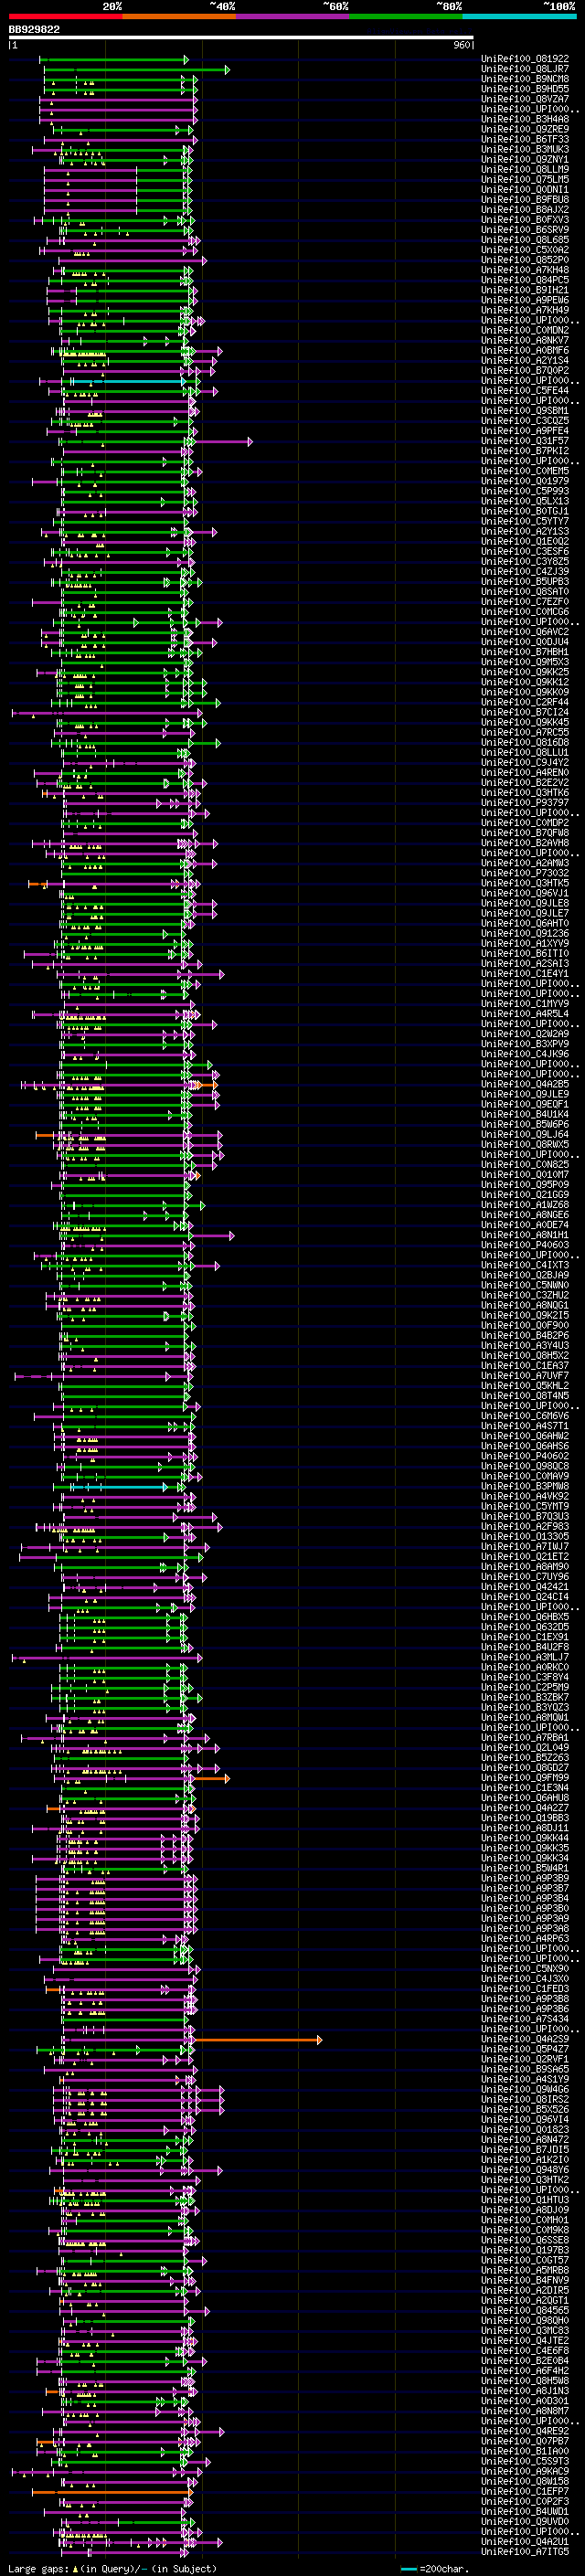Select UniRef100_C3ESF6 label
This screenshot has height=2576, width=585.
point(525,551)
